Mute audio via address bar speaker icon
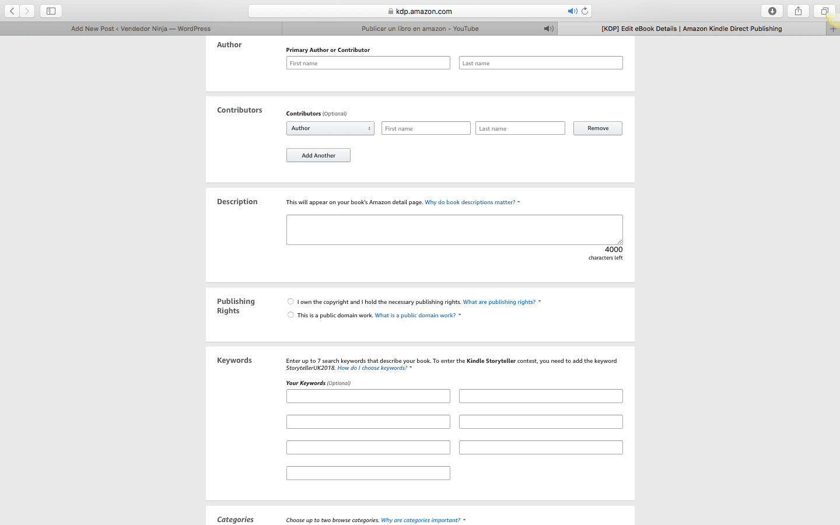The width and height of the screenshot is (840, 525). (x=572, y=11)
